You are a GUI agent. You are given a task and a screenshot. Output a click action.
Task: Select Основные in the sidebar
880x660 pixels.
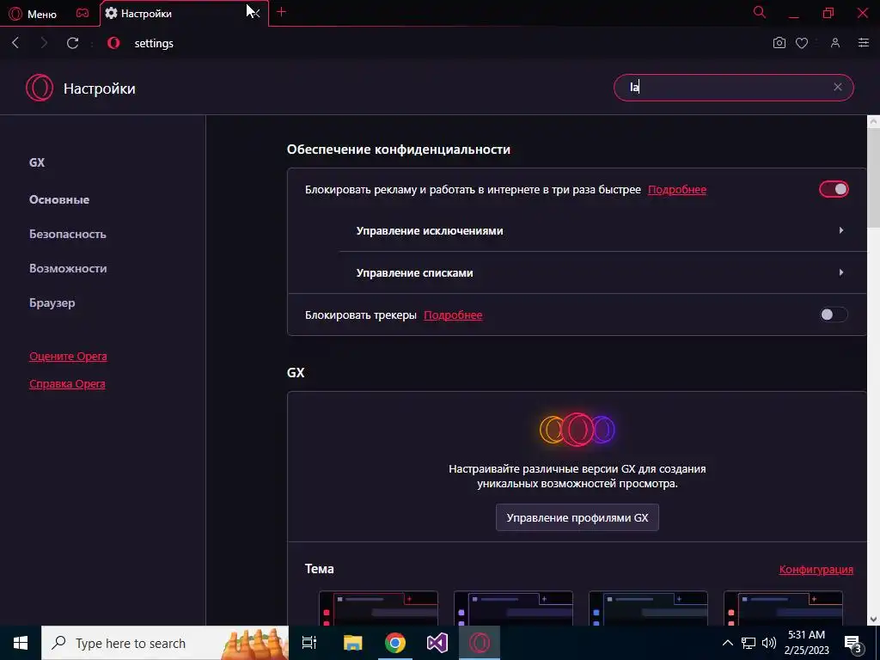click(59, 199)
